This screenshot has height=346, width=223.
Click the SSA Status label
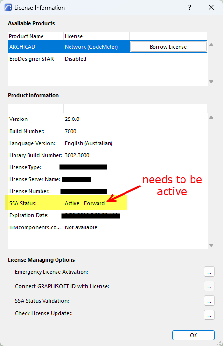point(23,203)
